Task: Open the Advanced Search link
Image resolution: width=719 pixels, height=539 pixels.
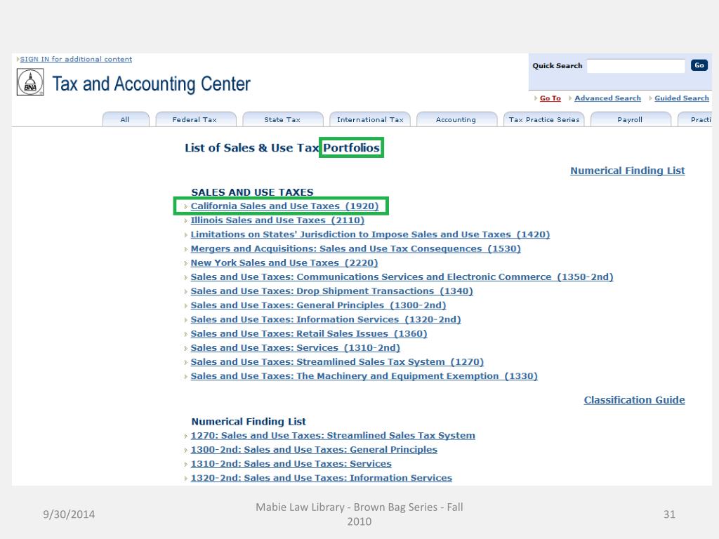Action: [x=607, y=98]
